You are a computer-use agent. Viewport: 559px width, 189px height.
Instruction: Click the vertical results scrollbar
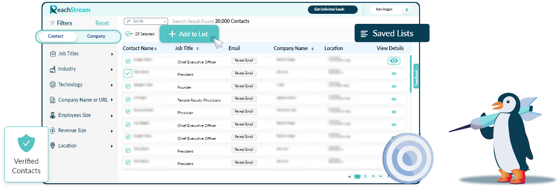pyautogui.click(x=411, y=74)
